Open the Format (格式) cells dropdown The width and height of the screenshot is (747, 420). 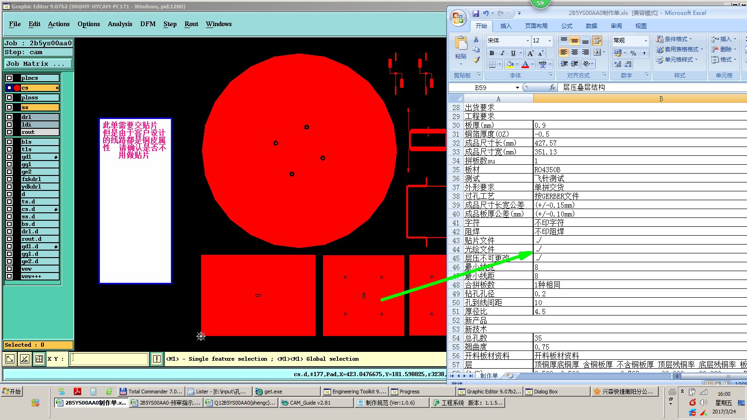tap(724, 60)
